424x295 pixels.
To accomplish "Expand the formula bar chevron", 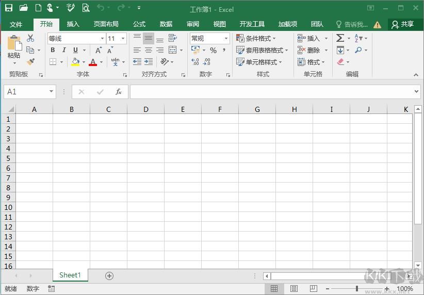I will [416, 91].
